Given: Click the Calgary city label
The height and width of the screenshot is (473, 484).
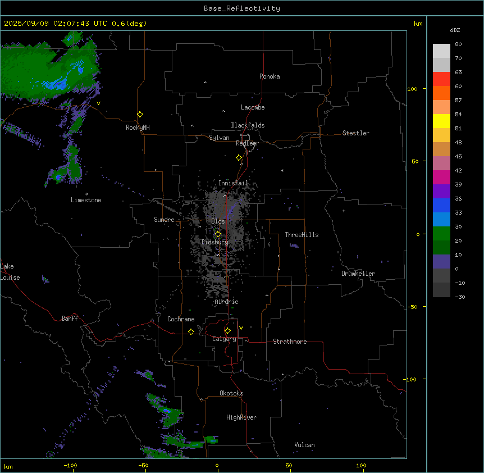Looking at the screenshot, I should (x=225, y=339).
